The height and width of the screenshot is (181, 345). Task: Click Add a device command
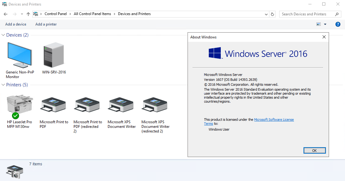point(16,24)
